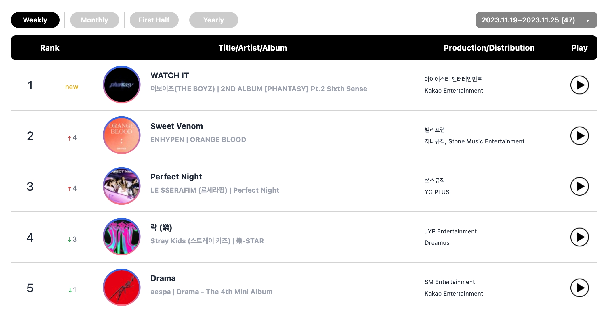The width and height of the screenshot is (609, 318).
Task: Click the Sweet Venom song title
Action: 177,126
